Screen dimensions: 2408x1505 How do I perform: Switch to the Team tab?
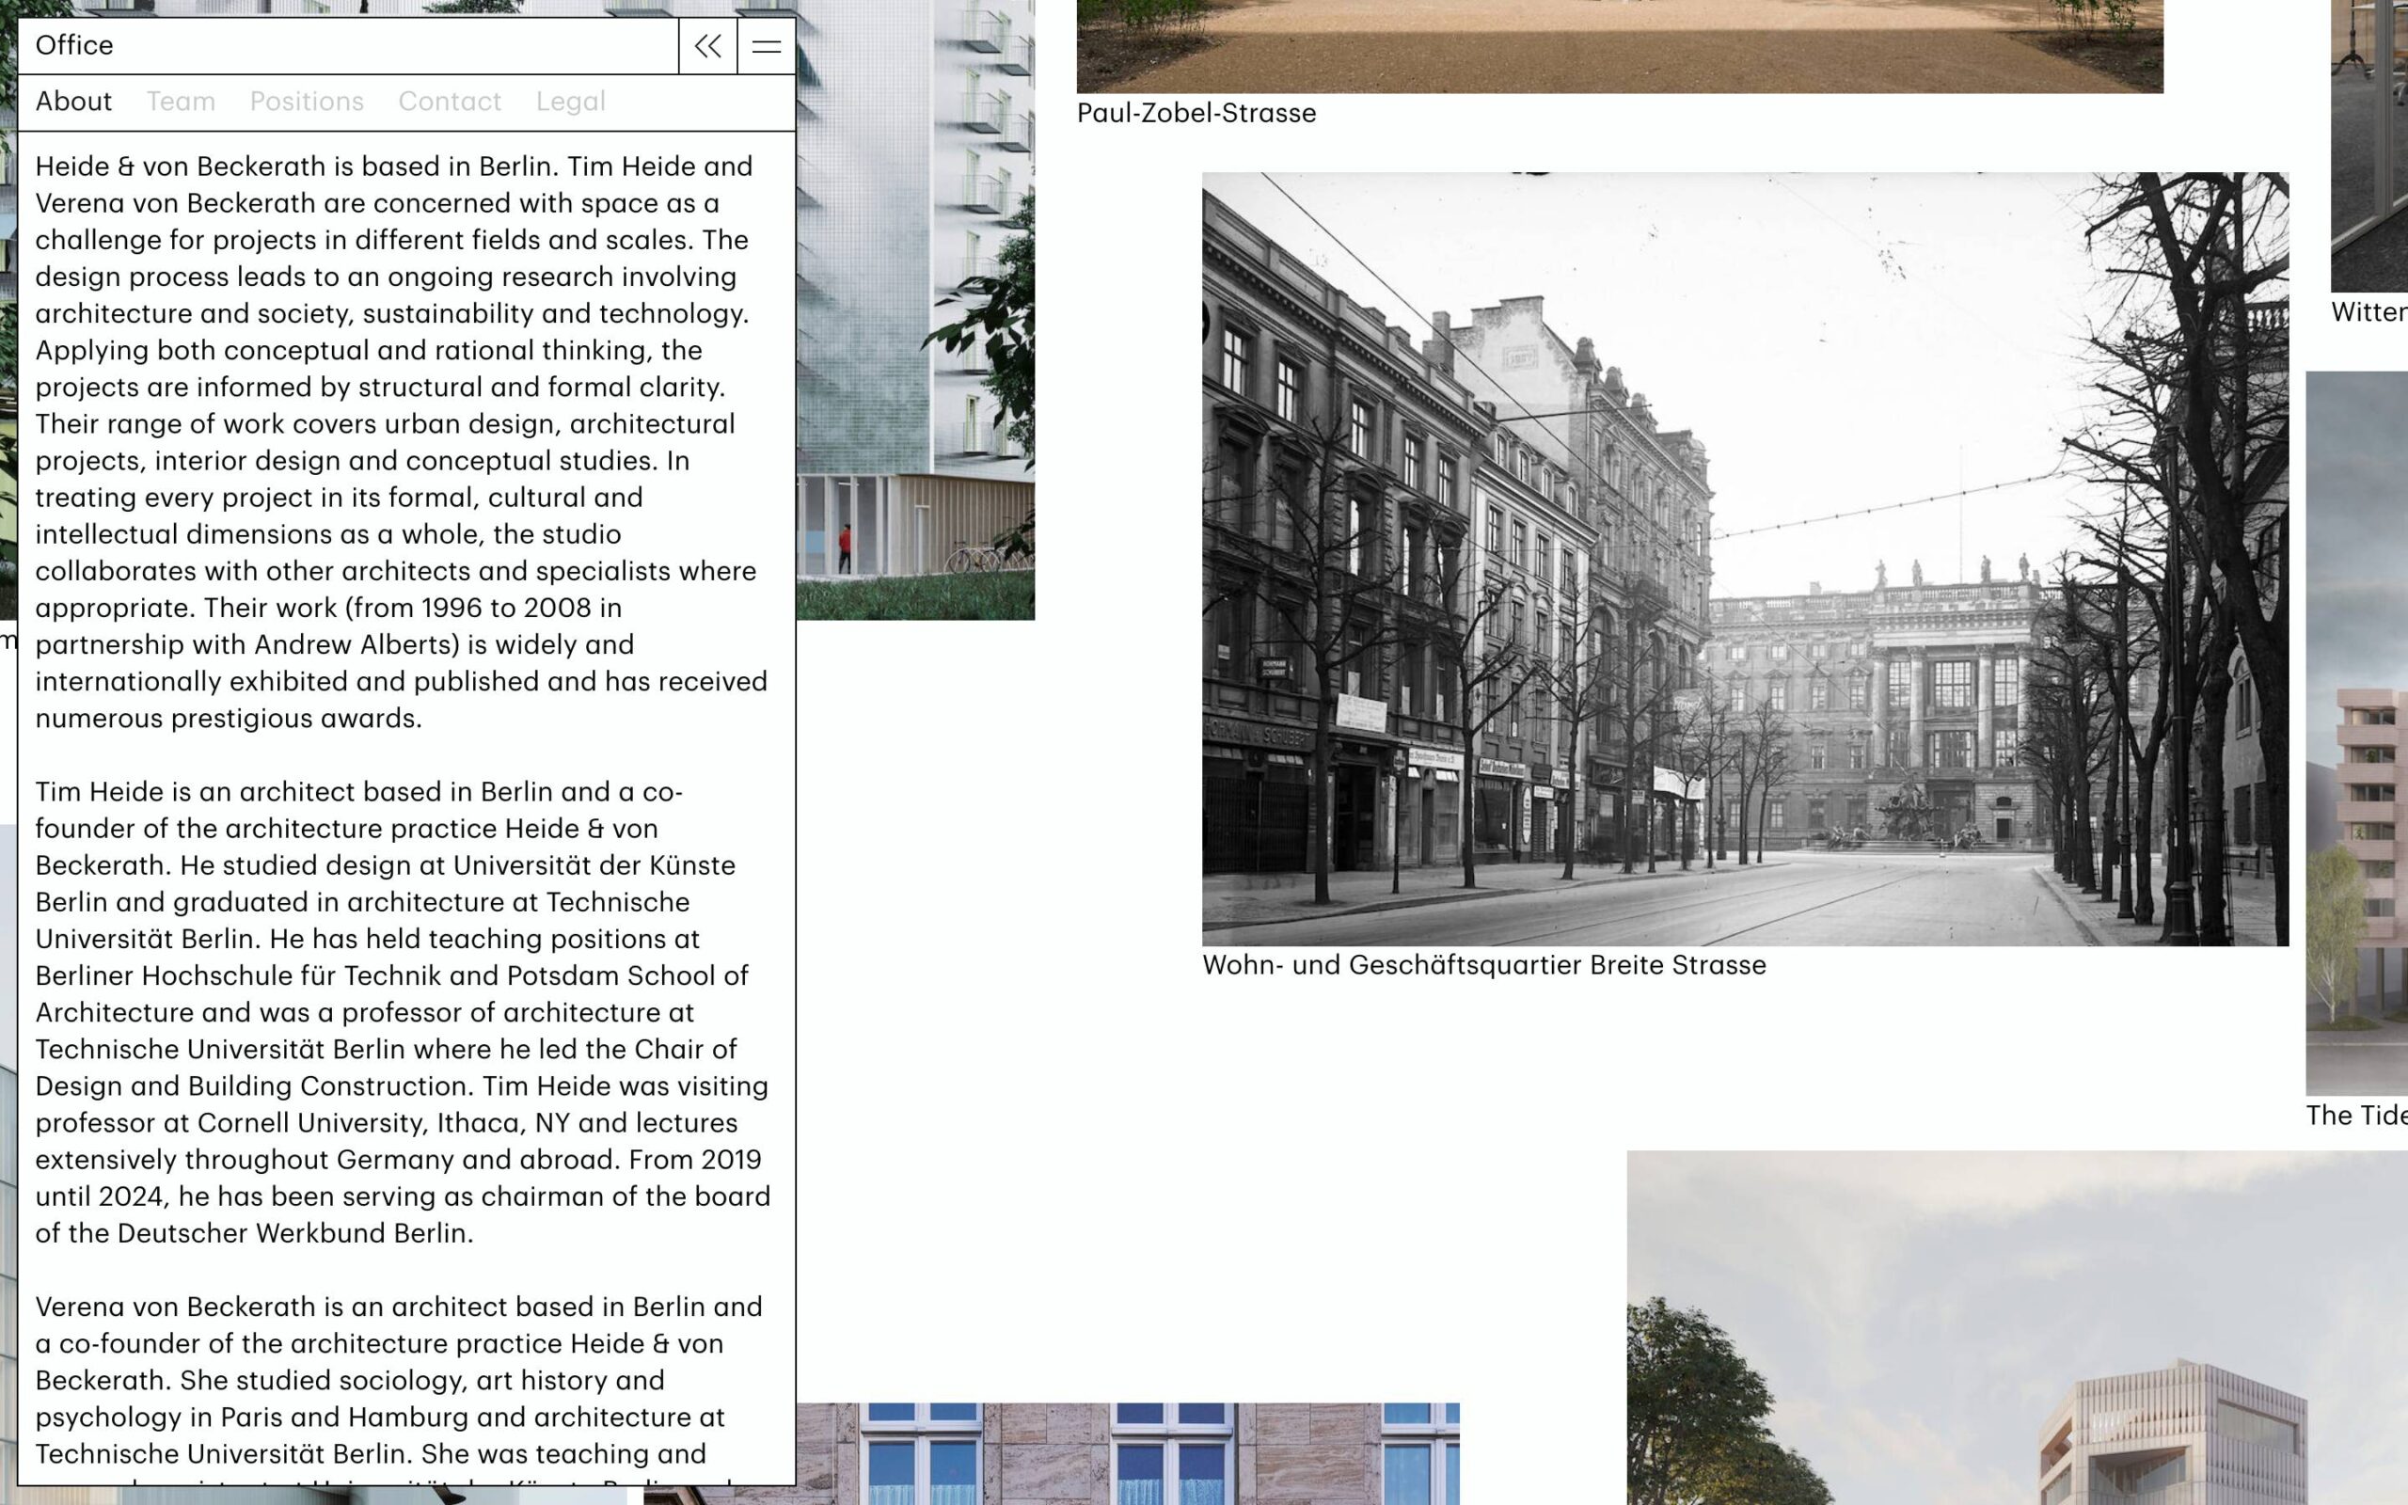(180, 102)
